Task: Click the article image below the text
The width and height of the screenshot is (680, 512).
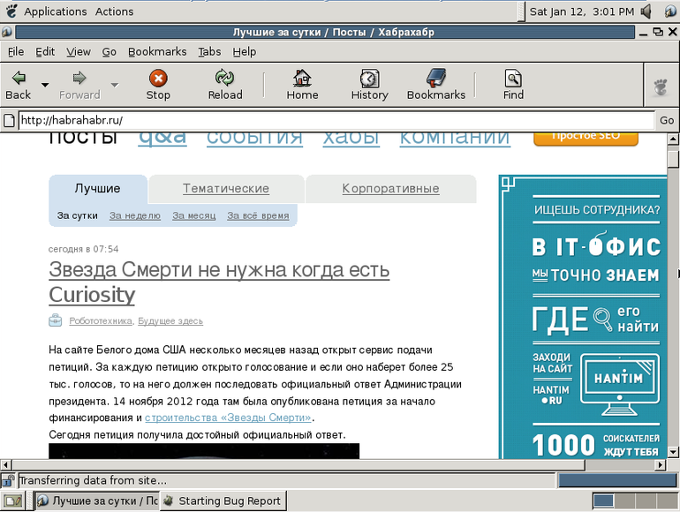Action: click(204, 451)
